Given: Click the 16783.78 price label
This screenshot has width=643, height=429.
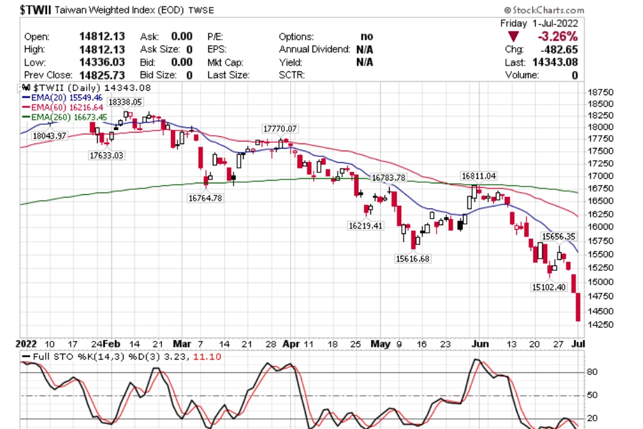Looking at the screenshot, I should (388, 178).
